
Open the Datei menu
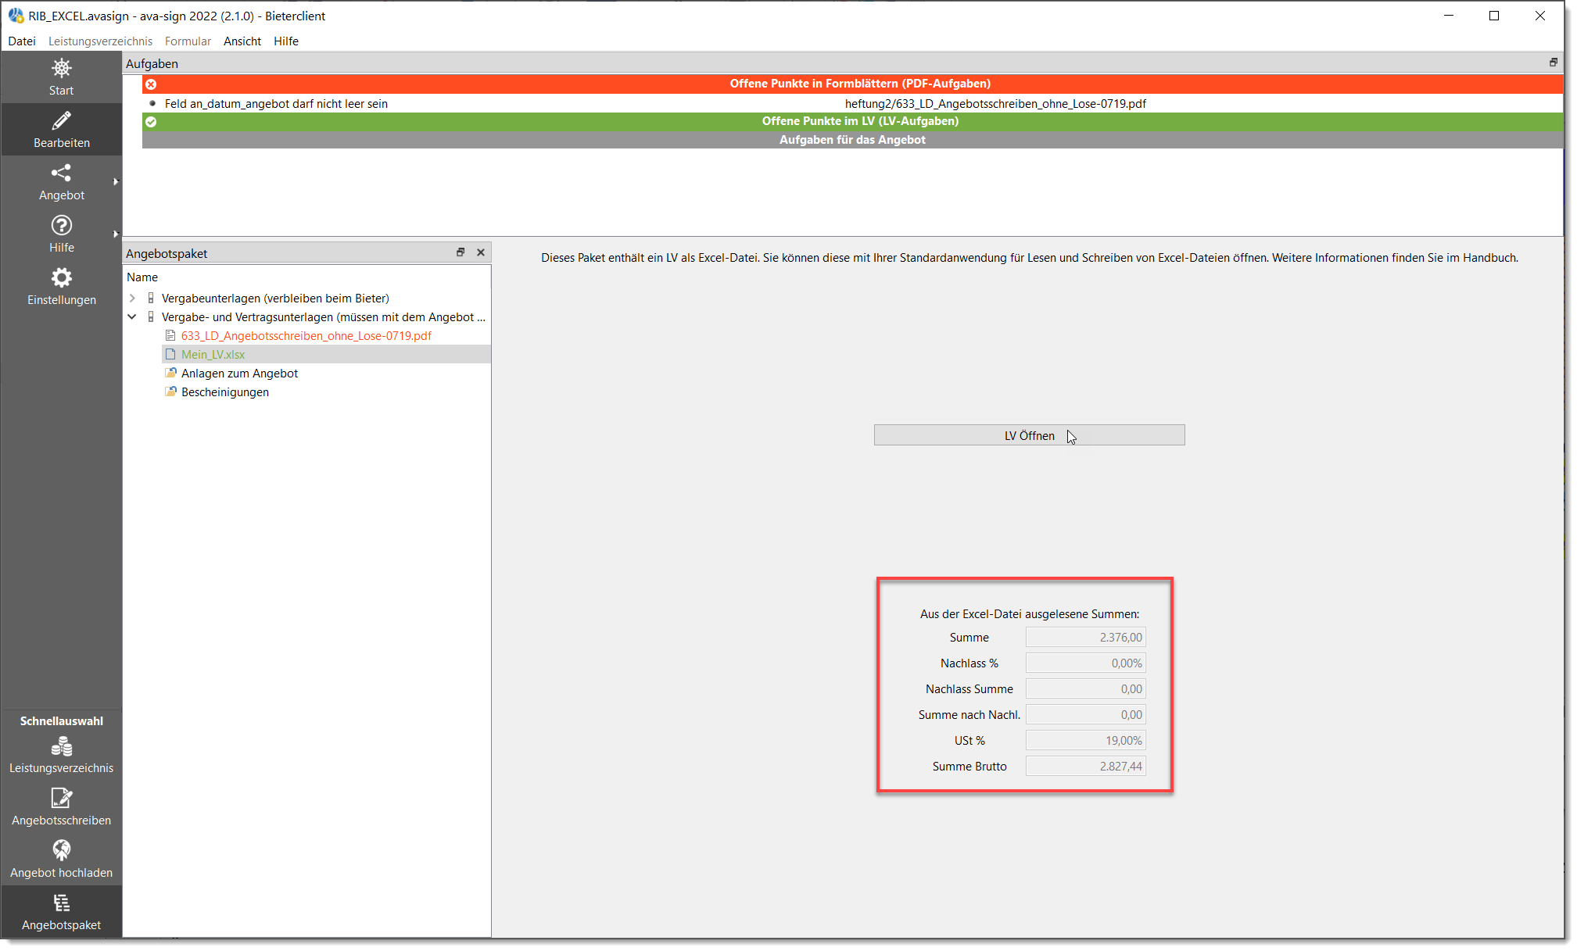click(22, 41)
